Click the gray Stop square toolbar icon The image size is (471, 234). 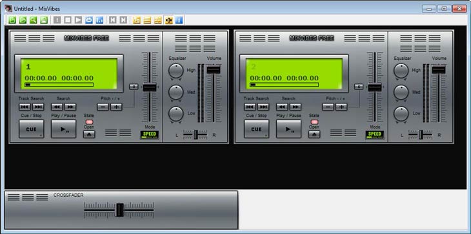coord(68,20)
